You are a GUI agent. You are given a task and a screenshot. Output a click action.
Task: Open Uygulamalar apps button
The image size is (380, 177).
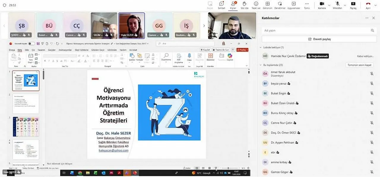(294, 5)
